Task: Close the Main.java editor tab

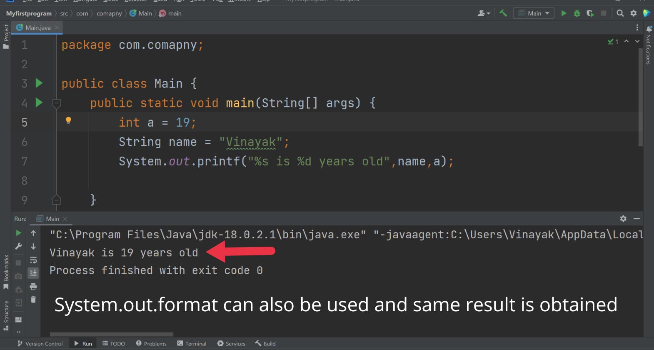Action: tap(57, 27)
